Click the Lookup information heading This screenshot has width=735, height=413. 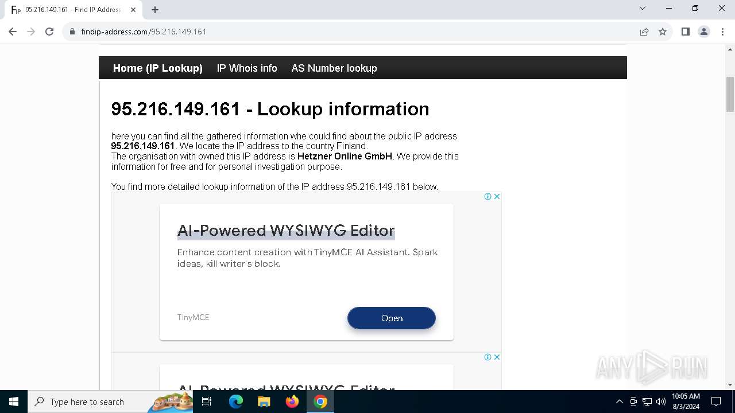(270, 109)
